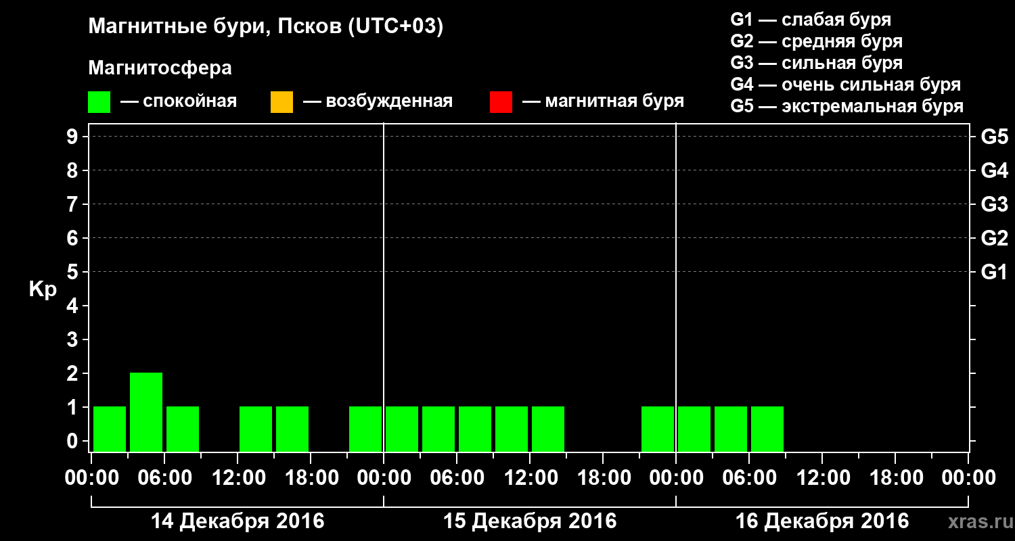Click the 'Магнитосфера' legend heading
Image resolution: width=1015 pixels, height=541 pixels.
coord(160,68)
